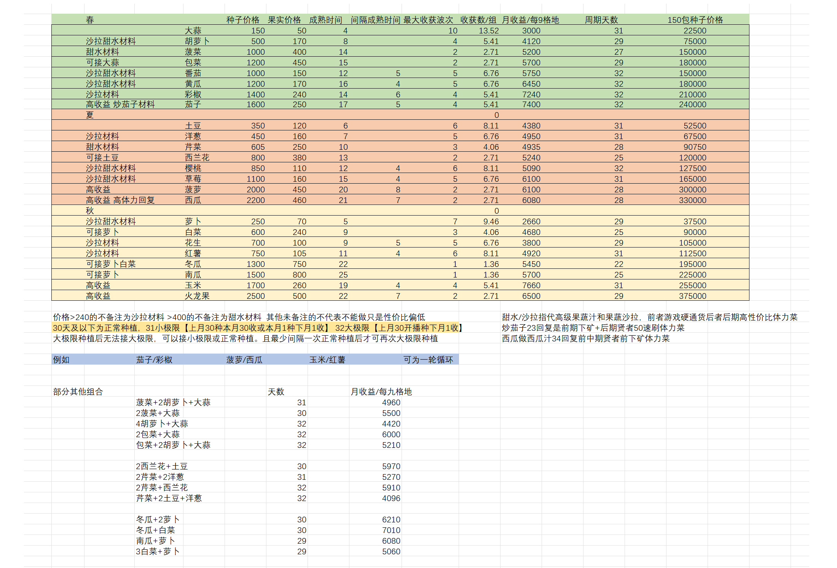Select the 2西兰花+土豆 combination cell

(162, 466)
